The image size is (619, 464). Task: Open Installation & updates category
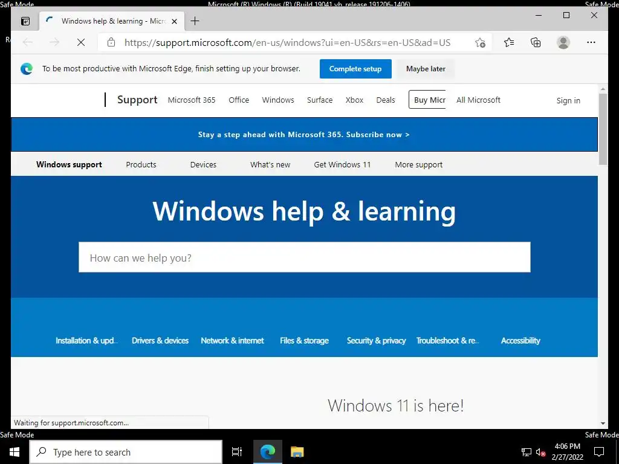pyautogui.click(x=86, y=341)
